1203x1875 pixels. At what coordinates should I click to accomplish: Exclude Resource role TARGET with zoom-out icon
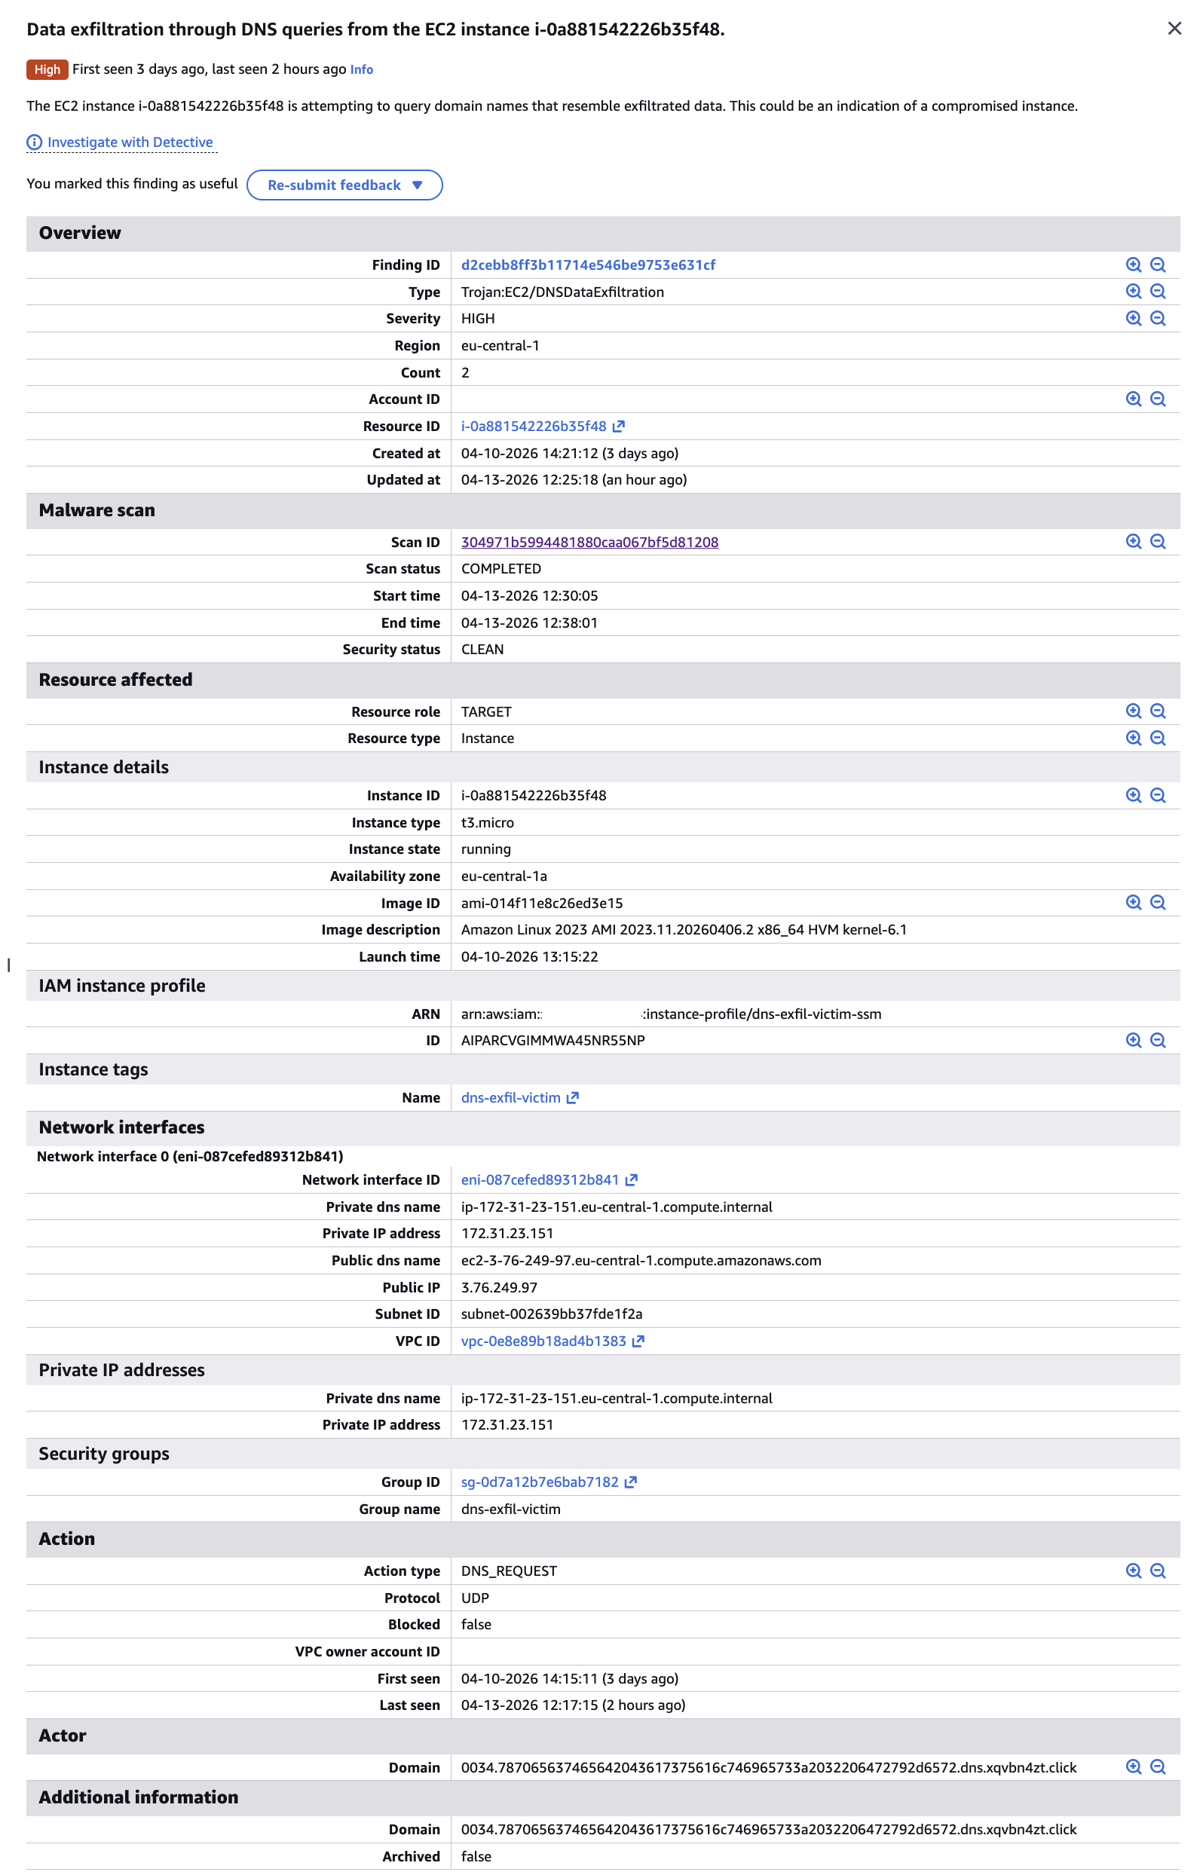point(1158,711)
